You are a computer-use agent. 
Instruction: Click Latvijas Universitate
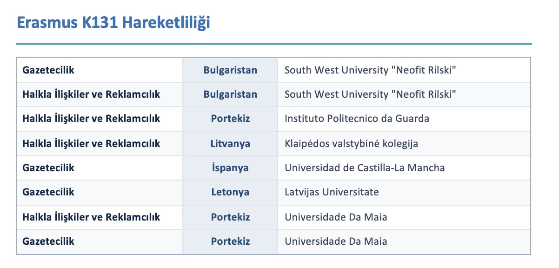(x=332, y=192)
